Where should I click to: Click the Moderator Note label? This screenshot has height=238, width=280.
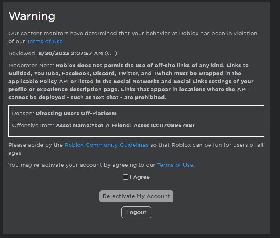[31, 66]
